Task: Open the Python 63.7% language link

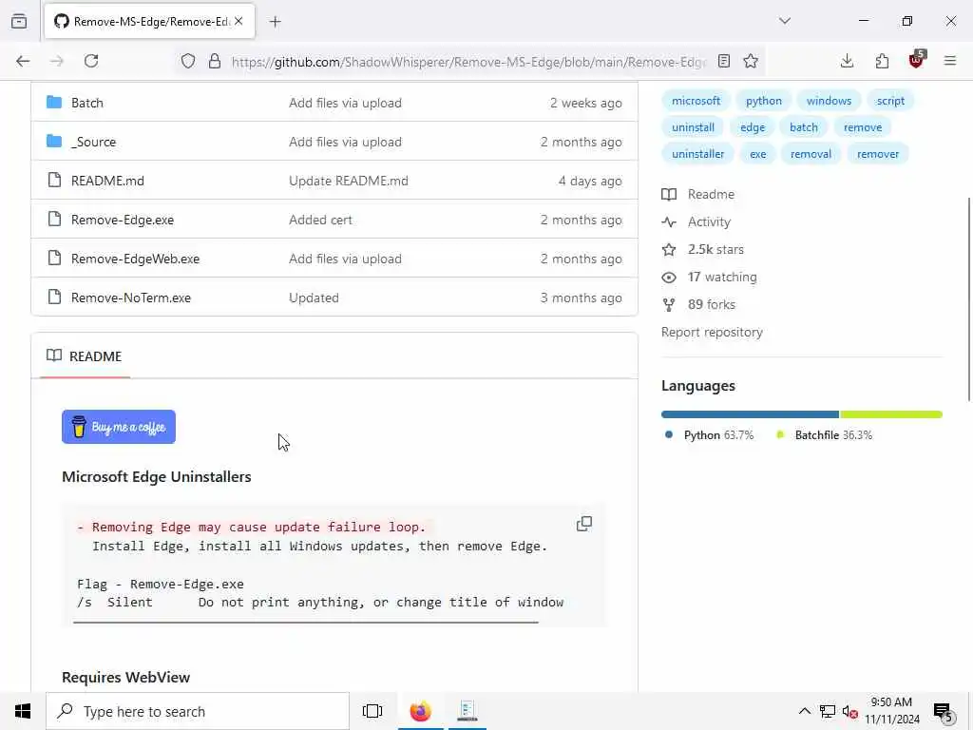Action: 709,435
